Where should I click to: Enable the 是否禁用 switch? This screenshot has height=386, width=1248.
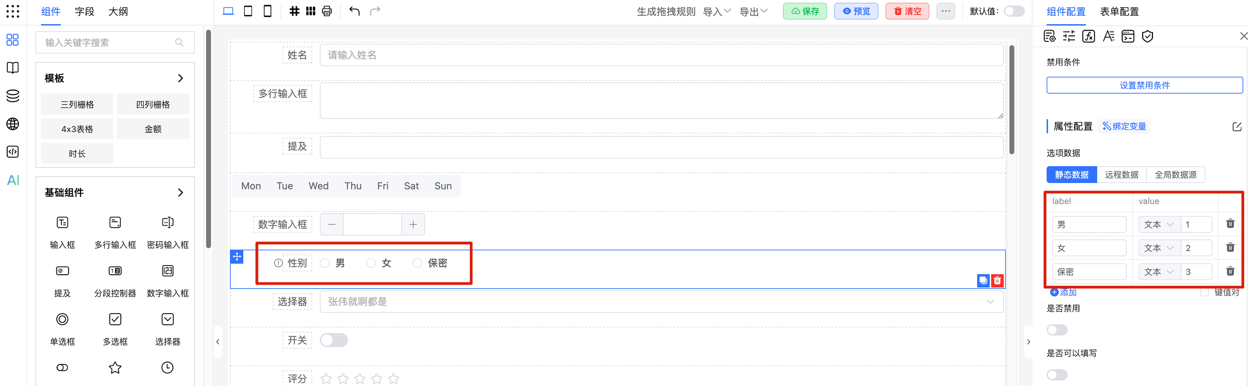click(1057, 330)
